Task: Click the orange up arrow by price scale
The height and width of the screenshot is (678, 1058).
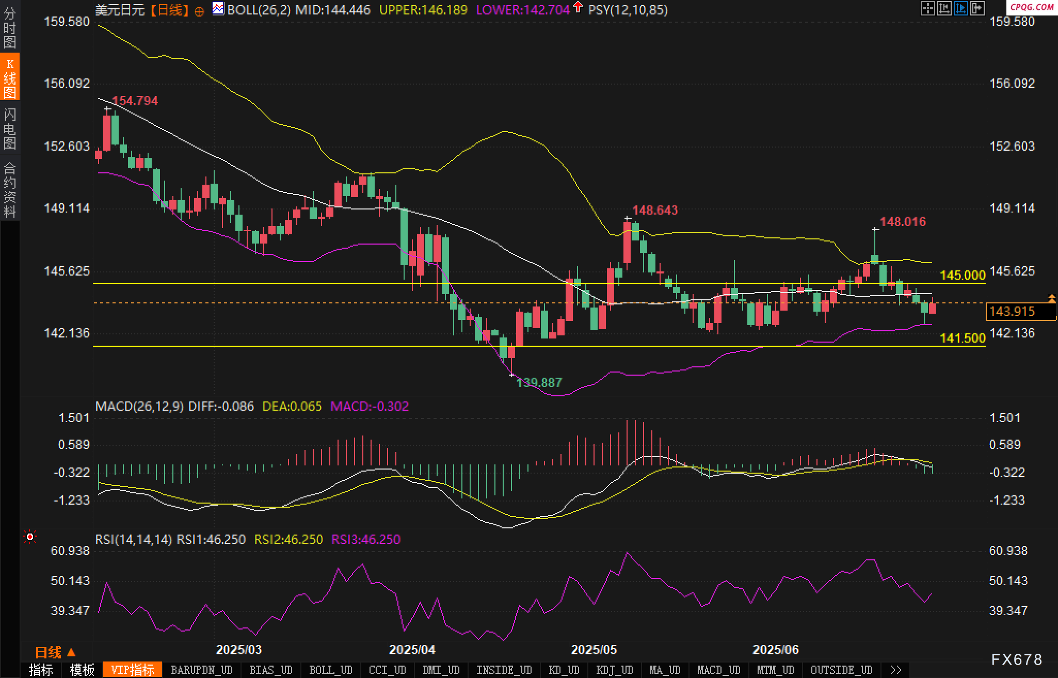Action: coord(1051,298)
